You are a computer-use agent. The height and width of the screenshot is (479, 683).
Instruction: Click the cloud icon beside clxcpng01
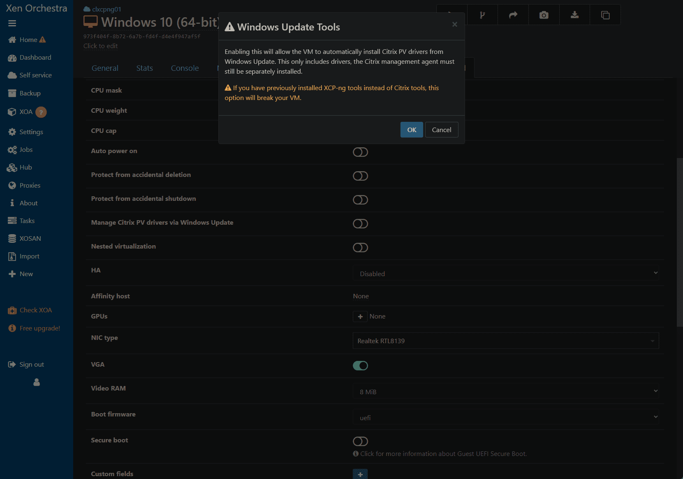click(x=87, y=9)
